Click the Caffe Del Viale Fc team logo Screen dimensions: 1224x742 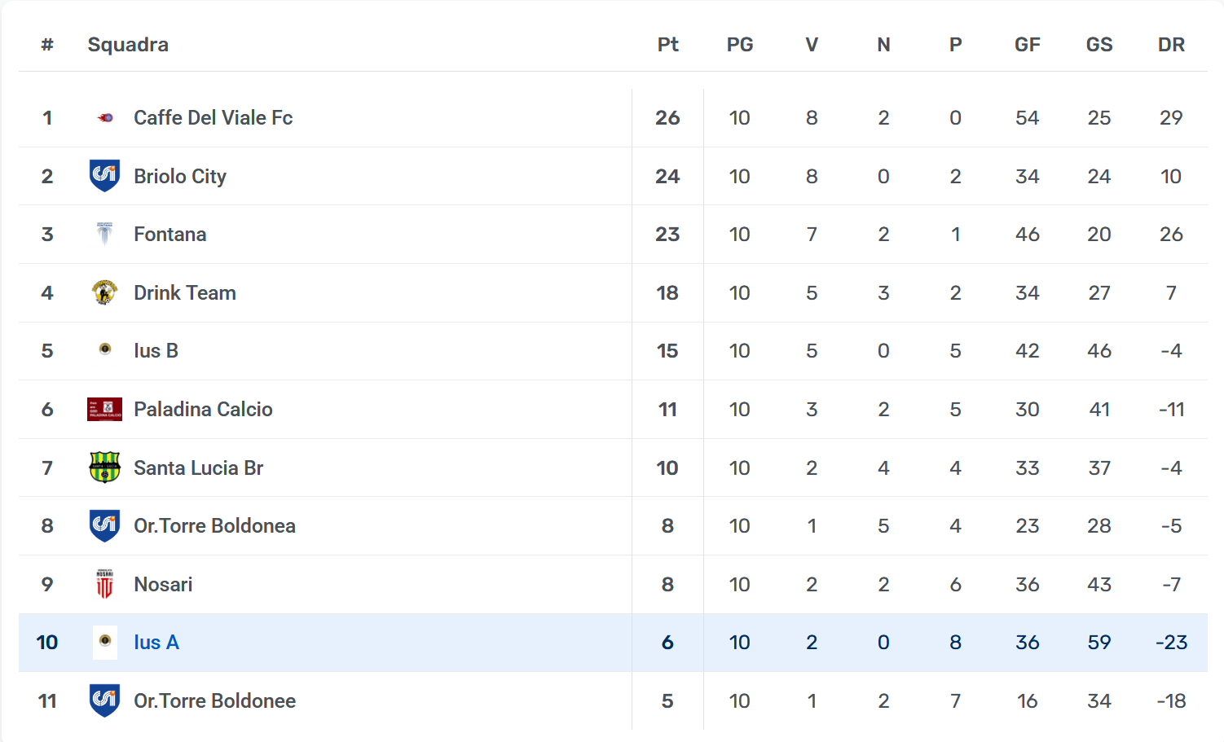click(104, 118)
